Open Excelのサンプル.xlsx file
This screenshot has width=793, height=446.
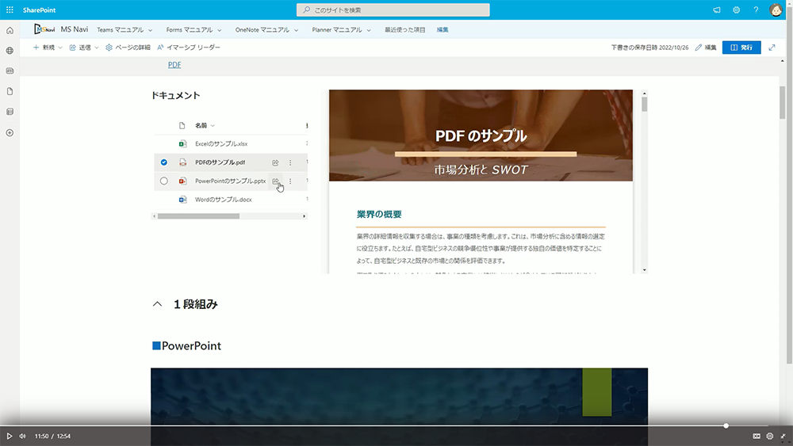tap(221, 144)
